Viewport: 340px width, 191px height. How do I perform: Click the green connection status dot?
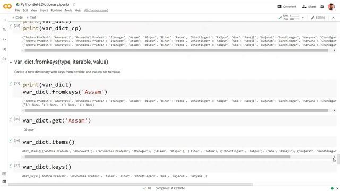pos(332,188)
